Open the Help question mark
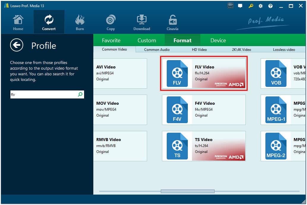This screenshot has height=205, width=307. point(270,6)
